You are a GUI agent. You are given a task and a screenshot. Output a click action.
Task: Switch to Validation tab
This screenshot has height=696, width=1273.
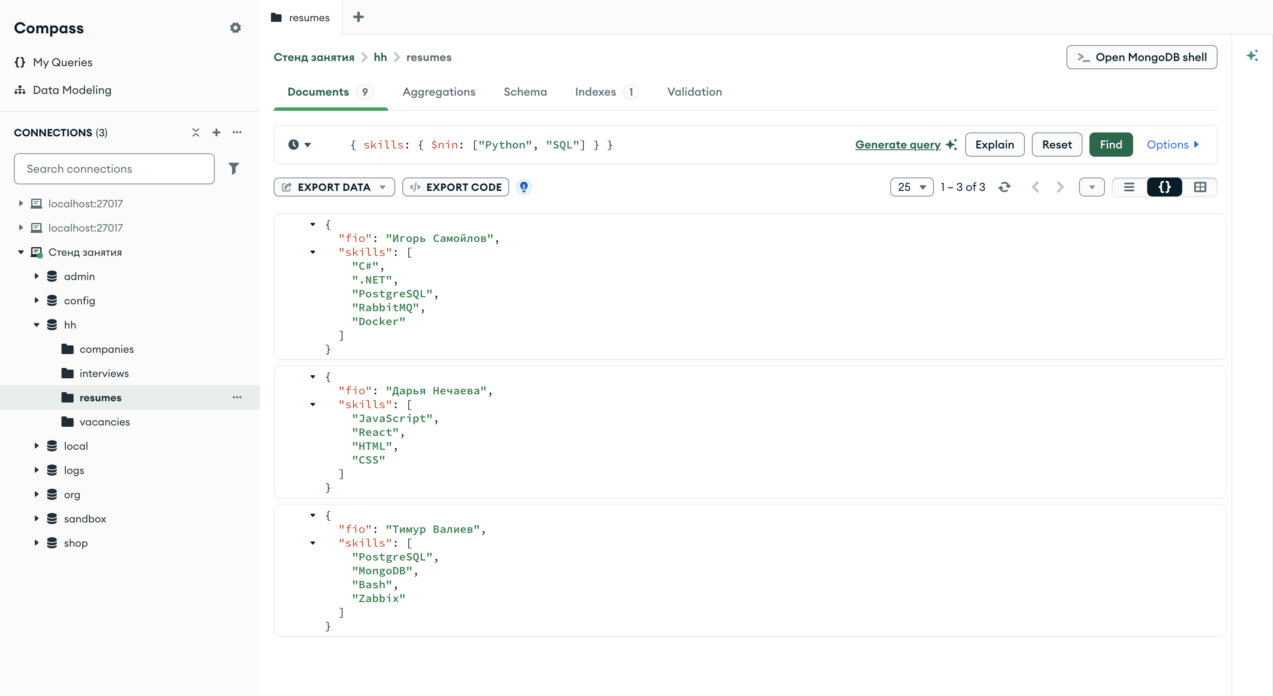coord(695,92)
